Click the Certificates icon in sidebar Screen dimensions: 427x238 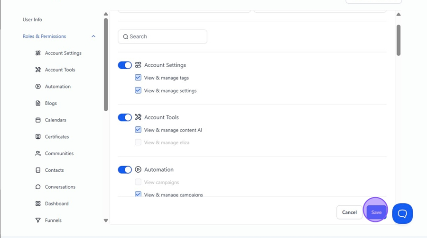click(x=38, y=137)
